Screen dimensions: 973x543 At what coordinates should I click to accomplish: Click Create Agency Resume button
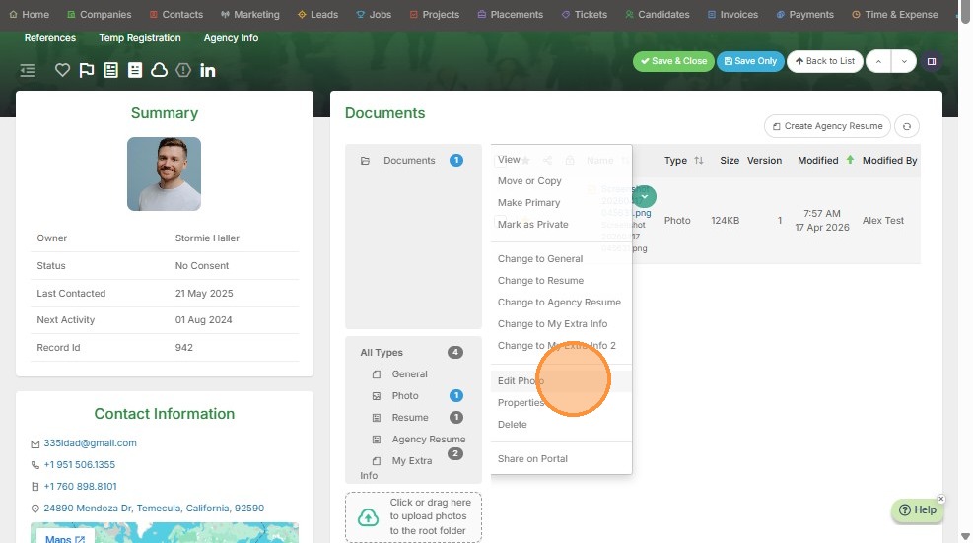pos(827,126)
